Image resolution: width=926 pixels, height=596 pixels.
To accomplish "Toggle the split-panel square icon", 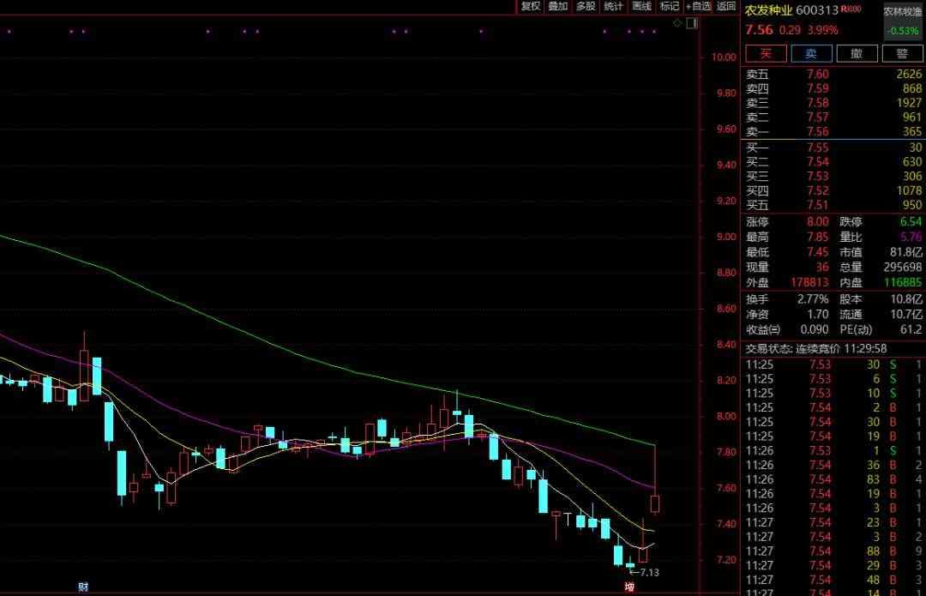I will tap(689, 23).
